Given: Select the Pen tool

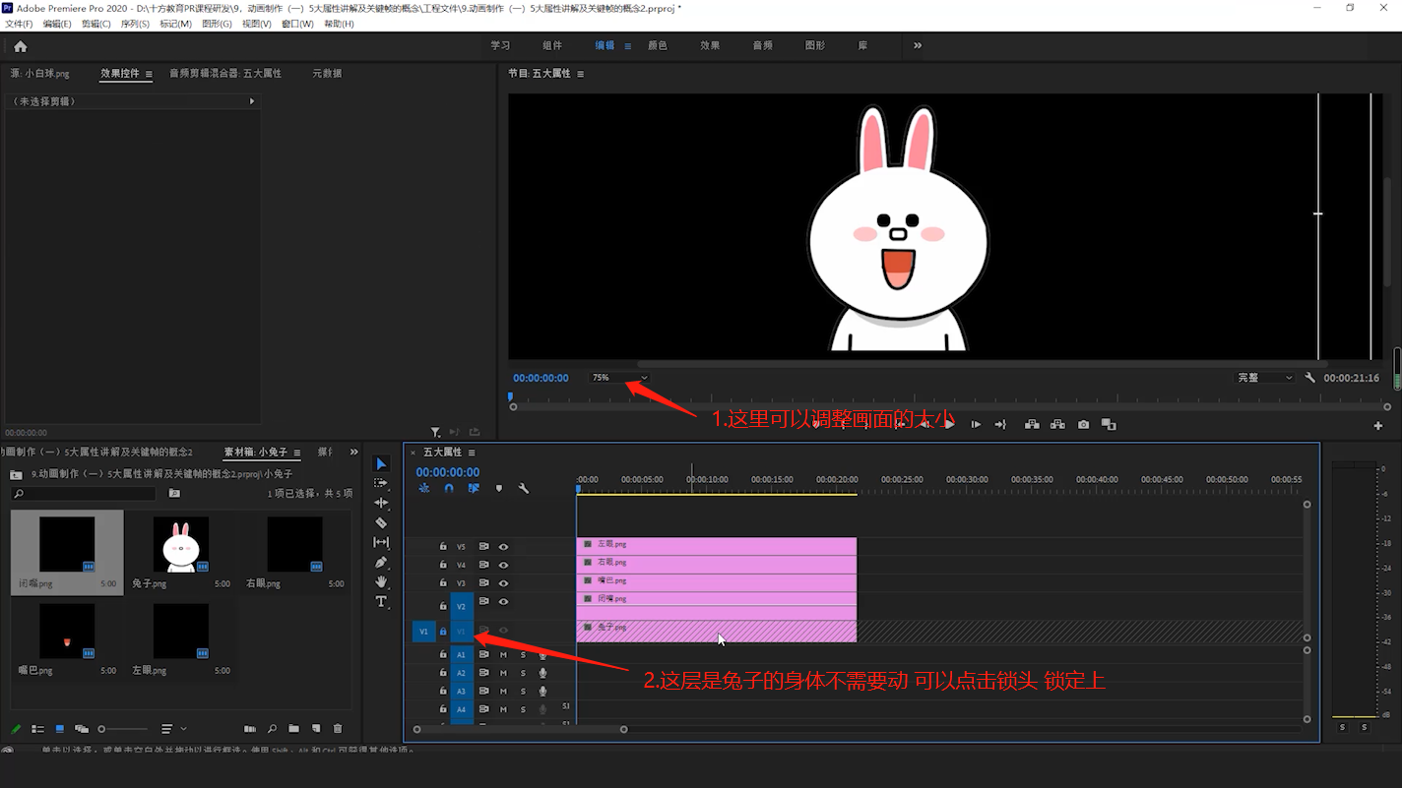Looking at the screenshot, I should [381, 563].
